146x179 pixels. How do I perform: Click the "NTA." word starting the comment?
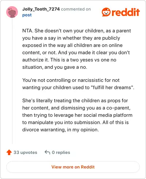tap(28, 31)
